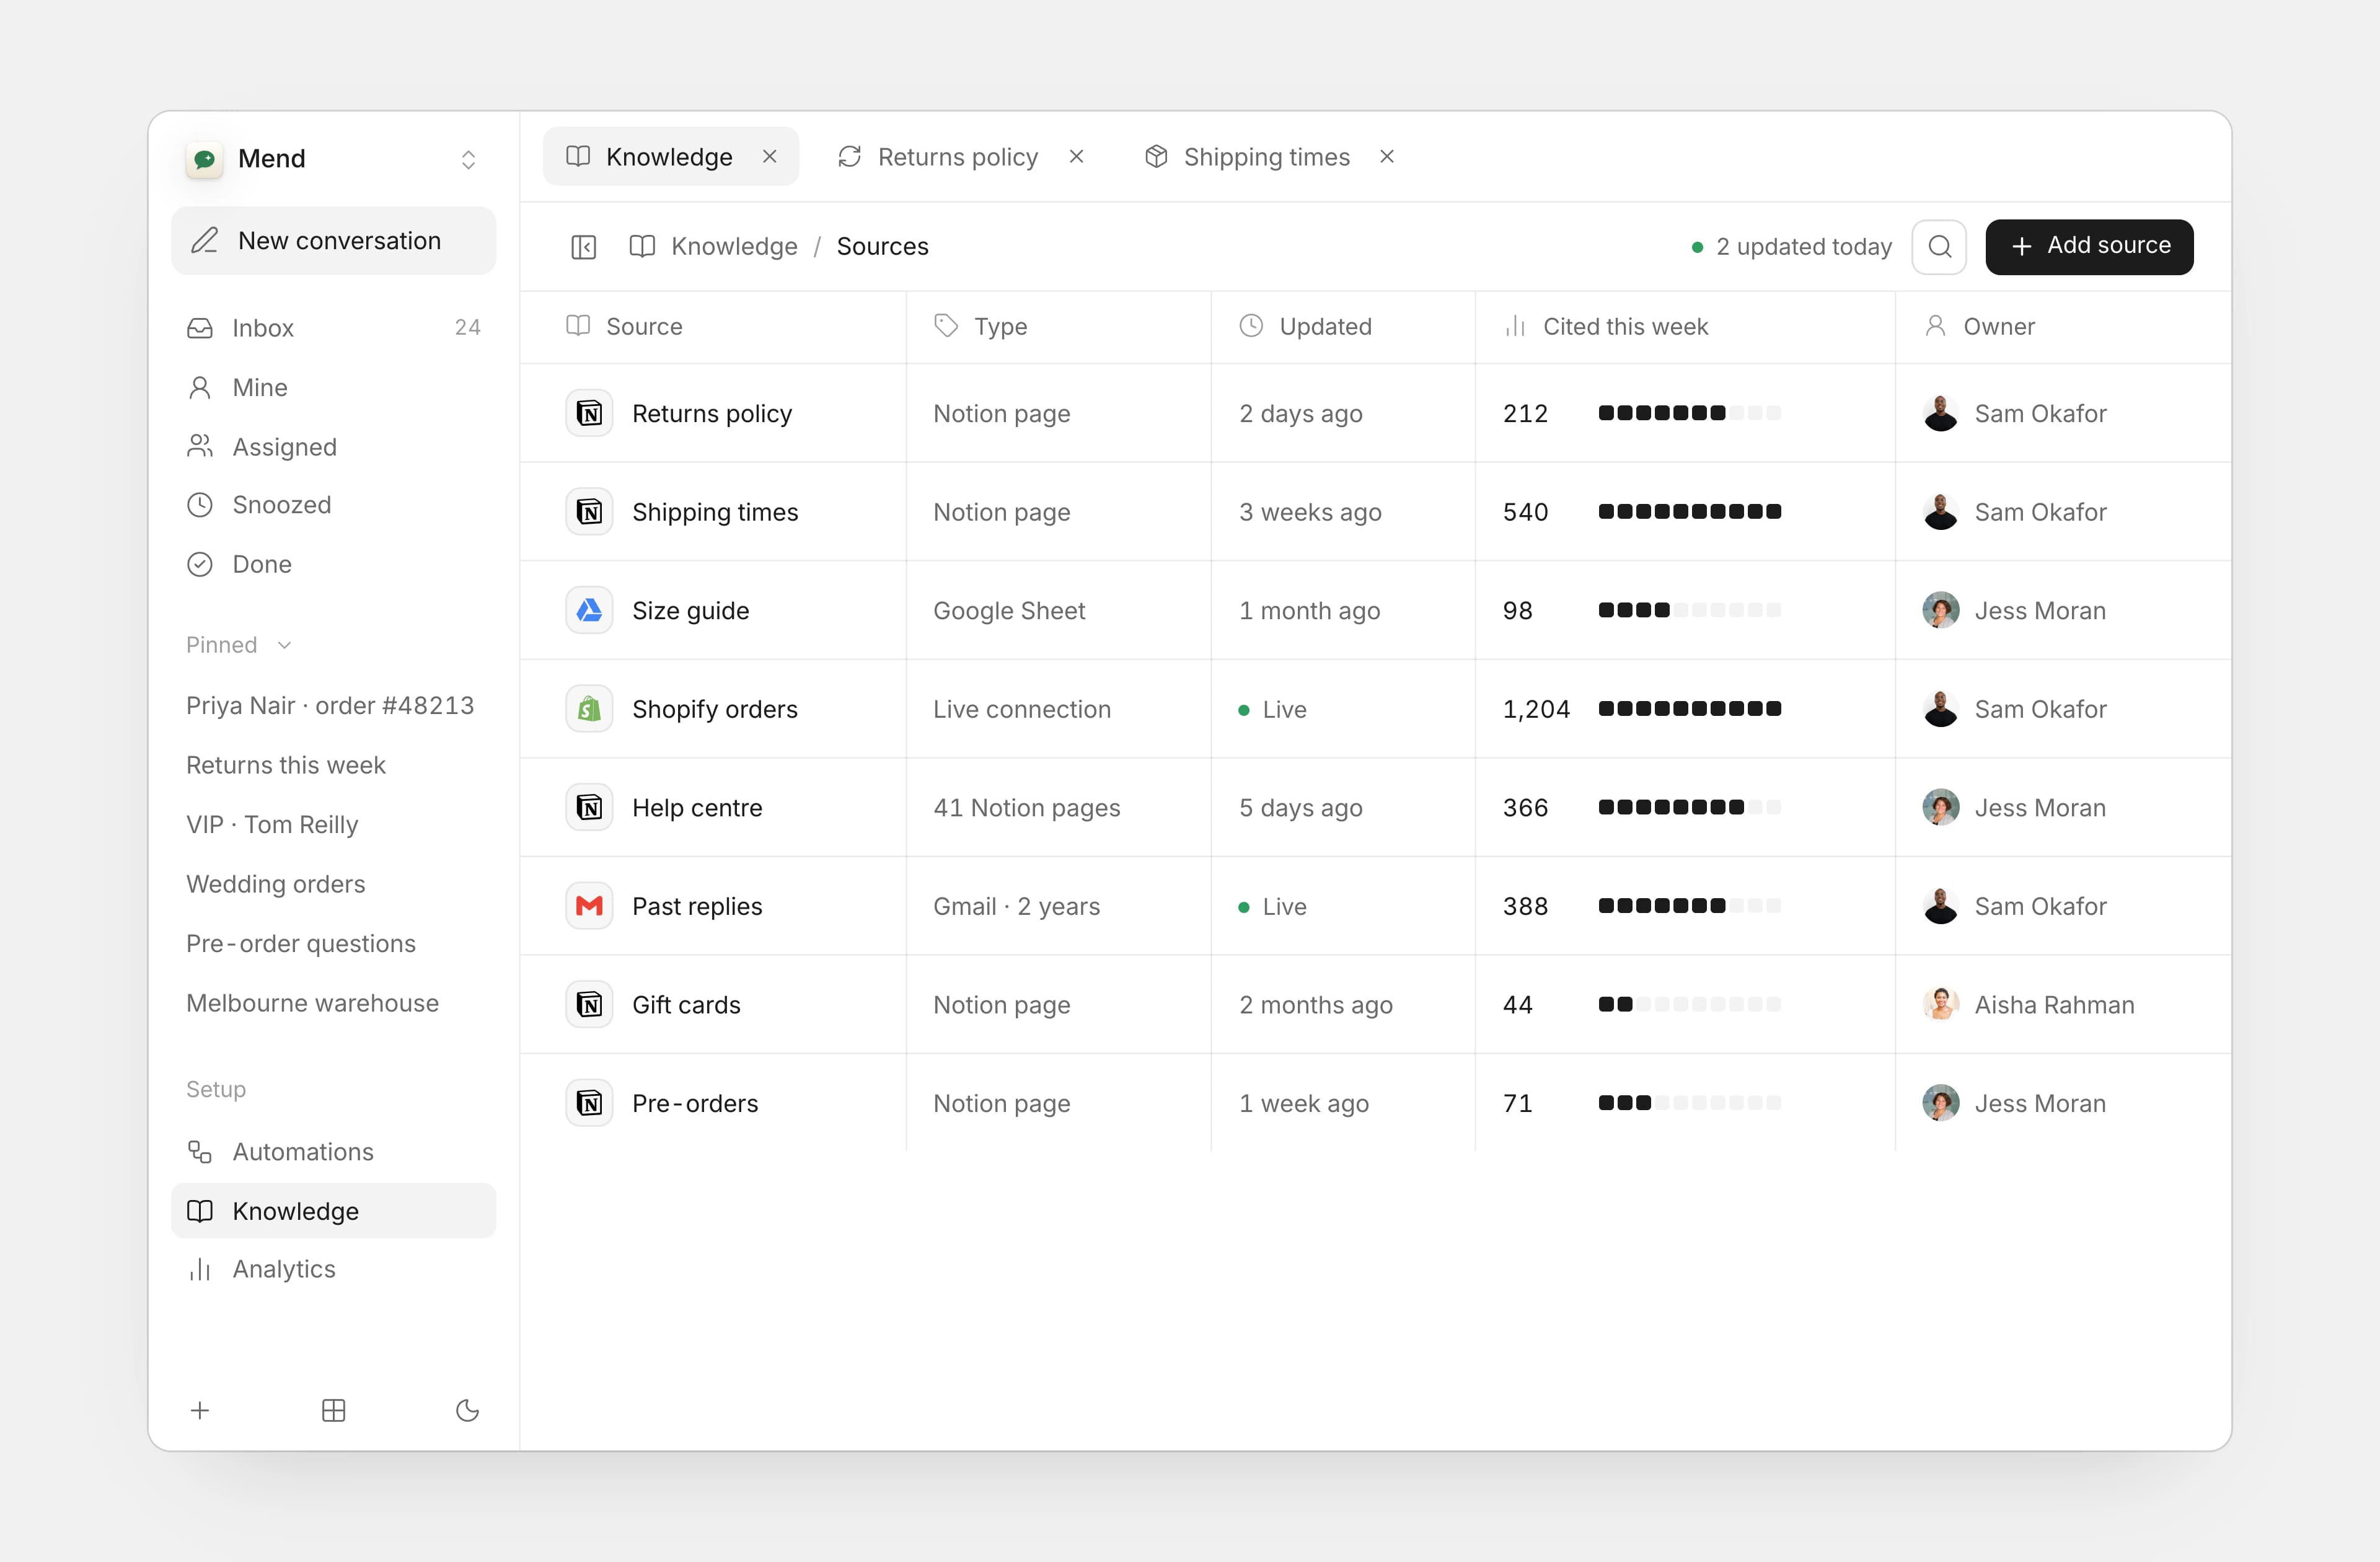This screenshot has width=2380, height=1562.
Task: Collapse the Pinned section chevron
Action: [x=284, y=645]
